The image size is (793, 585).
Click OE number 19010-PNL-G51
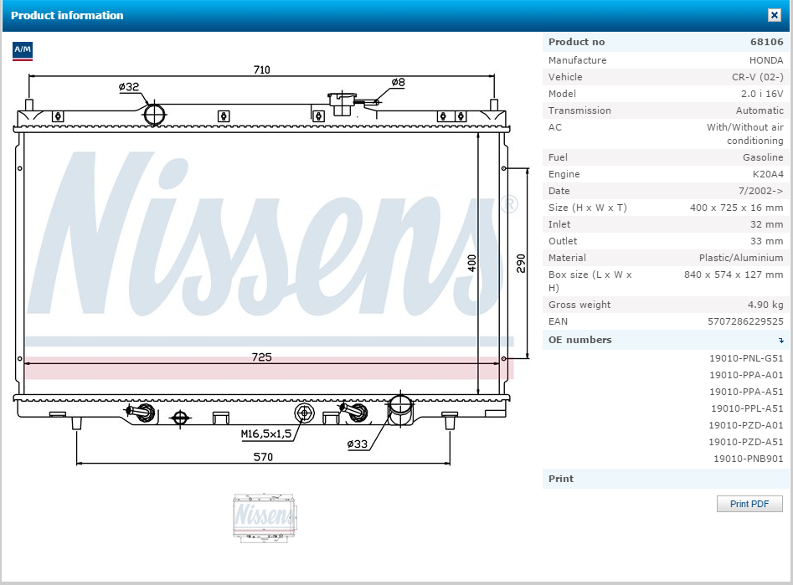(x=746, y=358)
